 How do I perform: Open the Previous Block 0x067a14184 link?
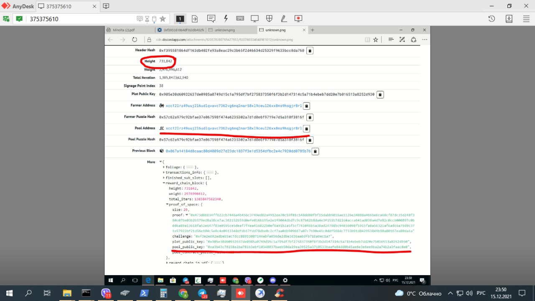click(238, 151)
